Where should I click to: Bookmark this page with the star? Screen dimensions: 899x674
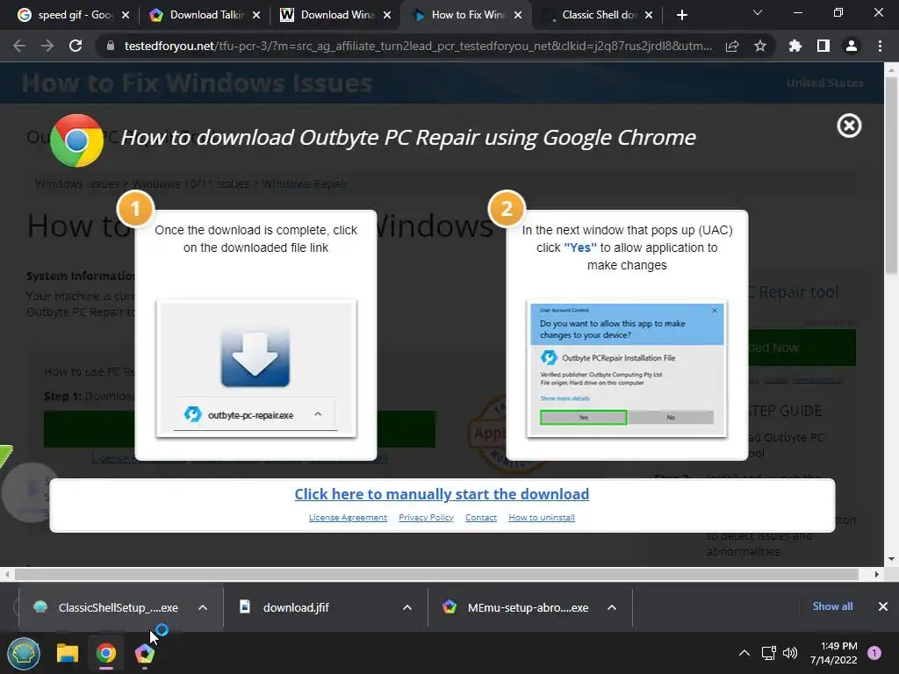[x=760, y=46]
